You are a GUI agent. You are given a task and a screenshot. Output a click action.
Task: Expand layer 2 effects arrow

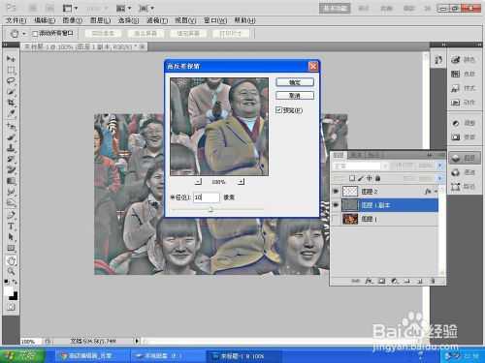(x=436, y=192)
